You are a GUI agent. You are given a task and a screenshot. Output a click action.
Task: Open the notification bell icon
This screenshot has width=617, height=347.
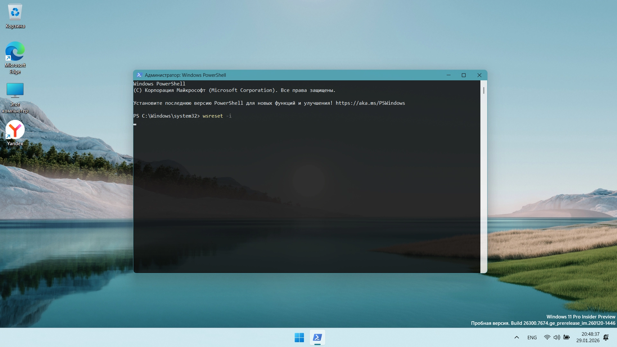[606, 337]
